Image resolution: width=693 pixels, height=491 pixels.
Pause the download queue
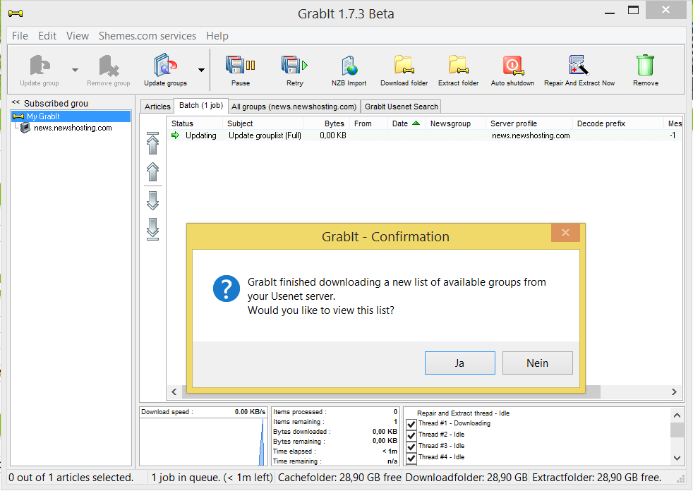point(241,70)
